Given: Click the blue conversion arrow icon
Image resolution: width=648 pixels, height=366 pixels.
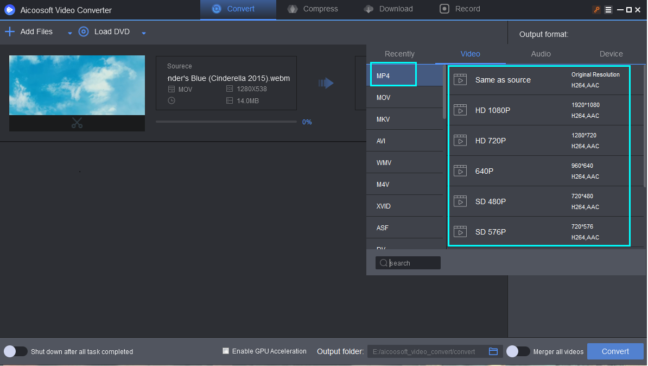Looking at the screenshot, I should point(326,83).
